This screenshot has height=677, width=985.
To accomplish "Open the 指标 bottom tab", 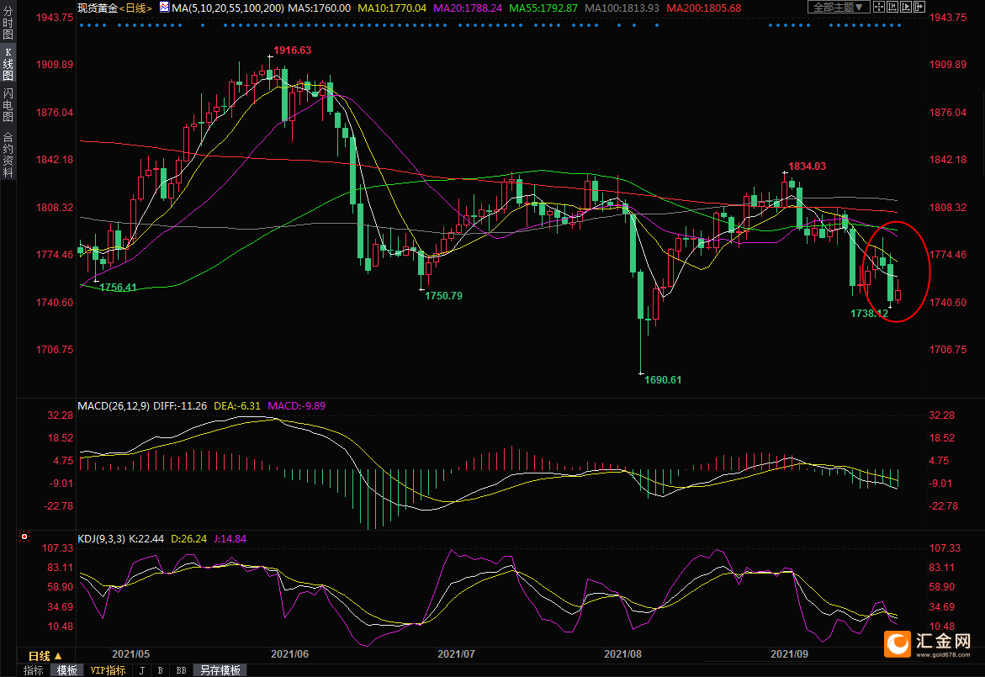I will (34, 671).
